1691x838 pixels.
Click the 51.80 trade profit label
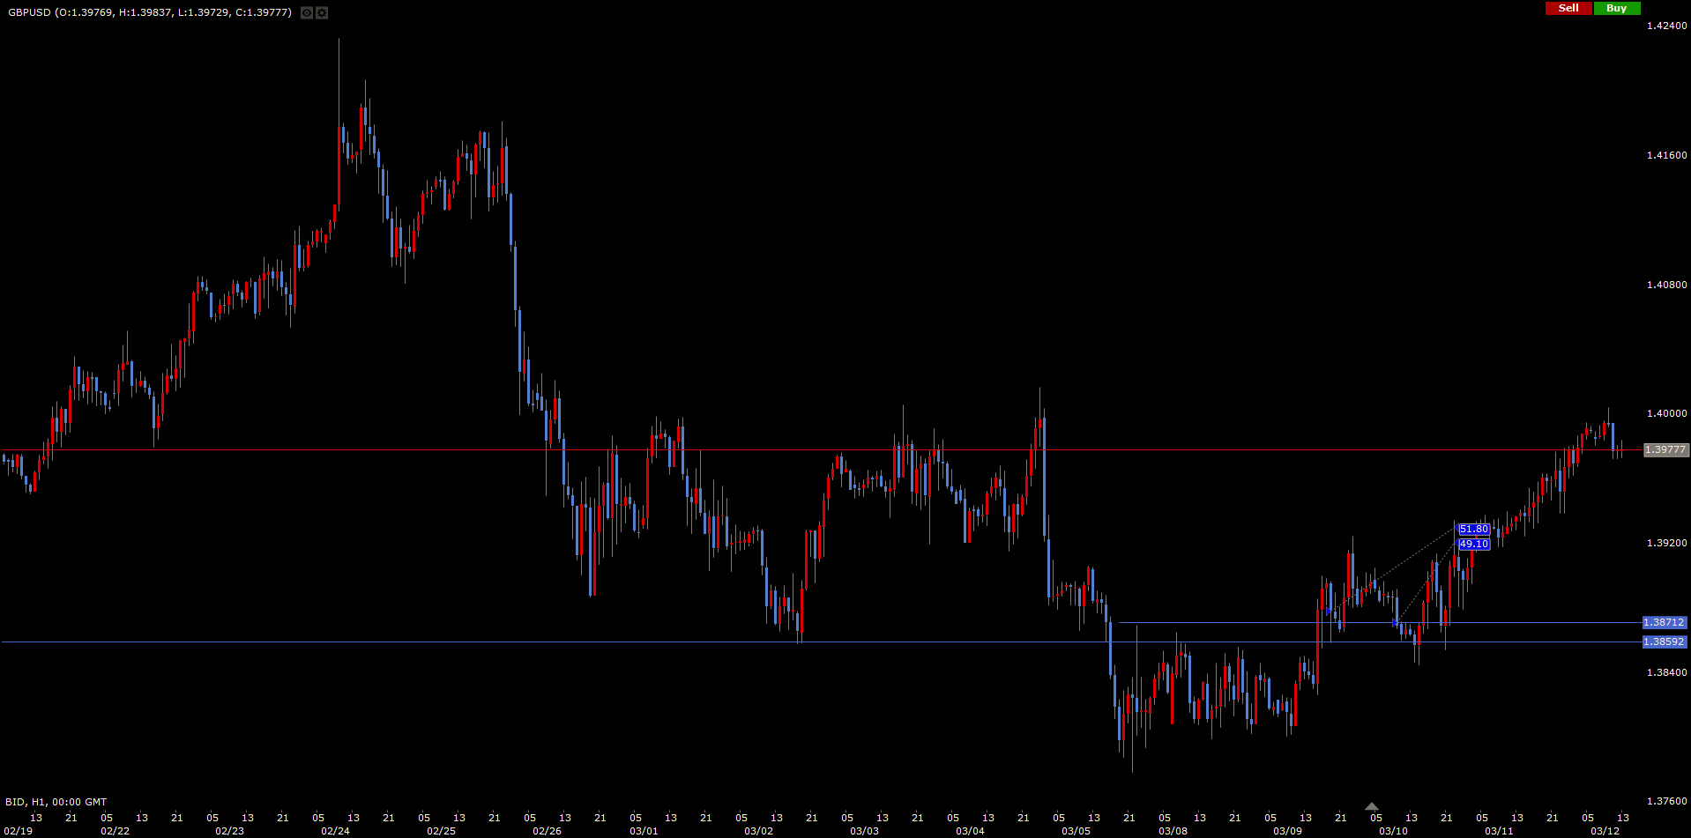pyautogui.click(x=1473, y=530)
